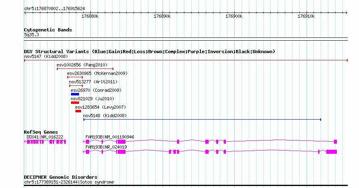Viewport: 359px width, 188px height.
Task: Click the DECIPHER Genomic Disorders track title
Action: coord(61,177)
